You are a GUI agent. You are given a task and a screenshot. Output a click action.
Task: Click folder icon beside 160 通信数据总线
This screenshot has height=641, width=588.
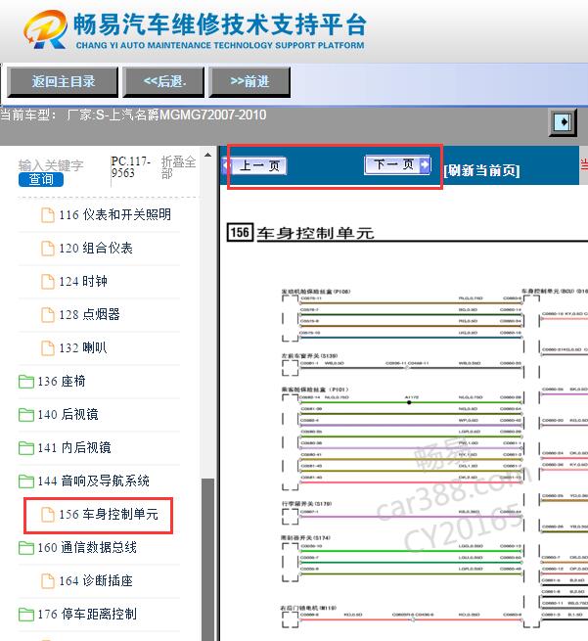point(26,548)
